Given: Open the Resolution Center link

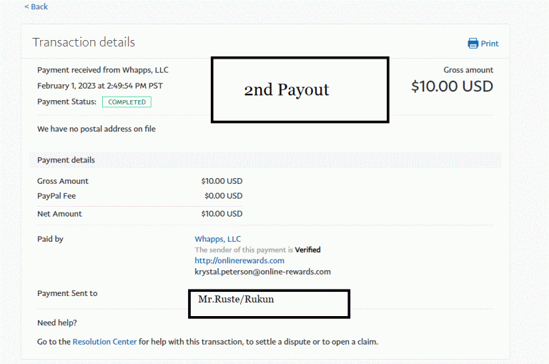Looking at the screenshot, I should tap(104, 342).
